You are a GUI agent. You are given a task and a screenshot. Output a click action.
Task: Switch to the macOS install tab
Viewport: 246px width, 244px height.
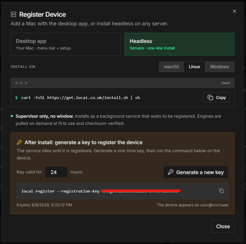click(x=171, y=67)
